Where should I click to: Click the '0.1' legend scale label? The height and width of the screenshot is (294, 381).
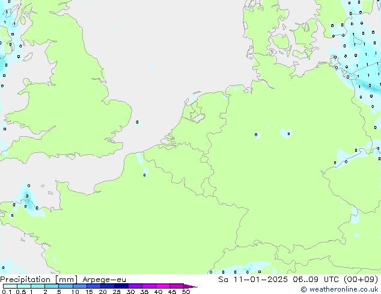click(7, 292)
